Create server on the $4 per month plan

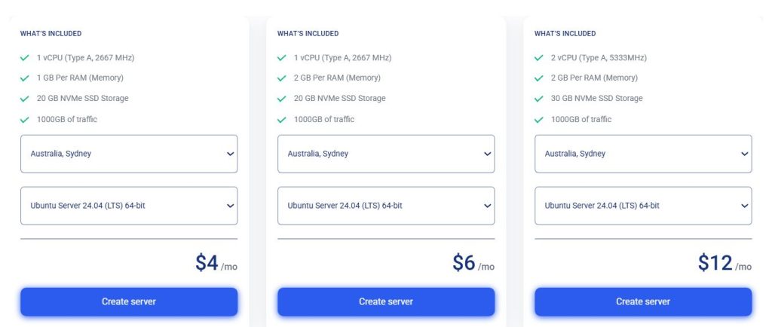(129, 301)
